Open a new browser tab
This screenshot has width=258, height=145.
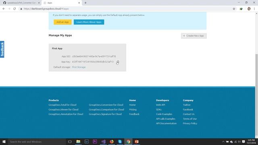click(85, 3)
